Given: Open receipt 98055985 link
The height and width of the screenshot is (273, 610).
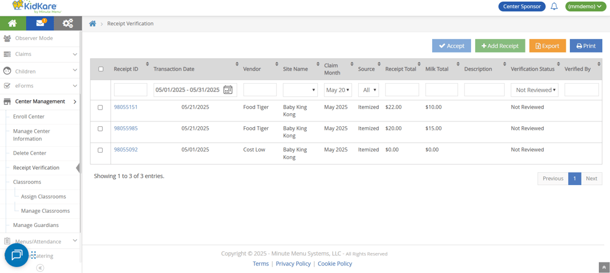Looking at the screenshot, I should pos(125,129).
